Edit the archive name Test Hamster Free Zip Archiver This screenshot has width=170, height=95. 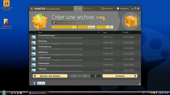click(x=69, y=23)
